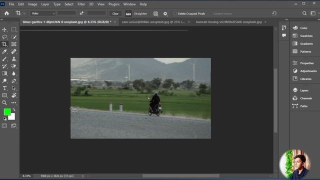Toggle Quick Mask mode

click(4, 125)
